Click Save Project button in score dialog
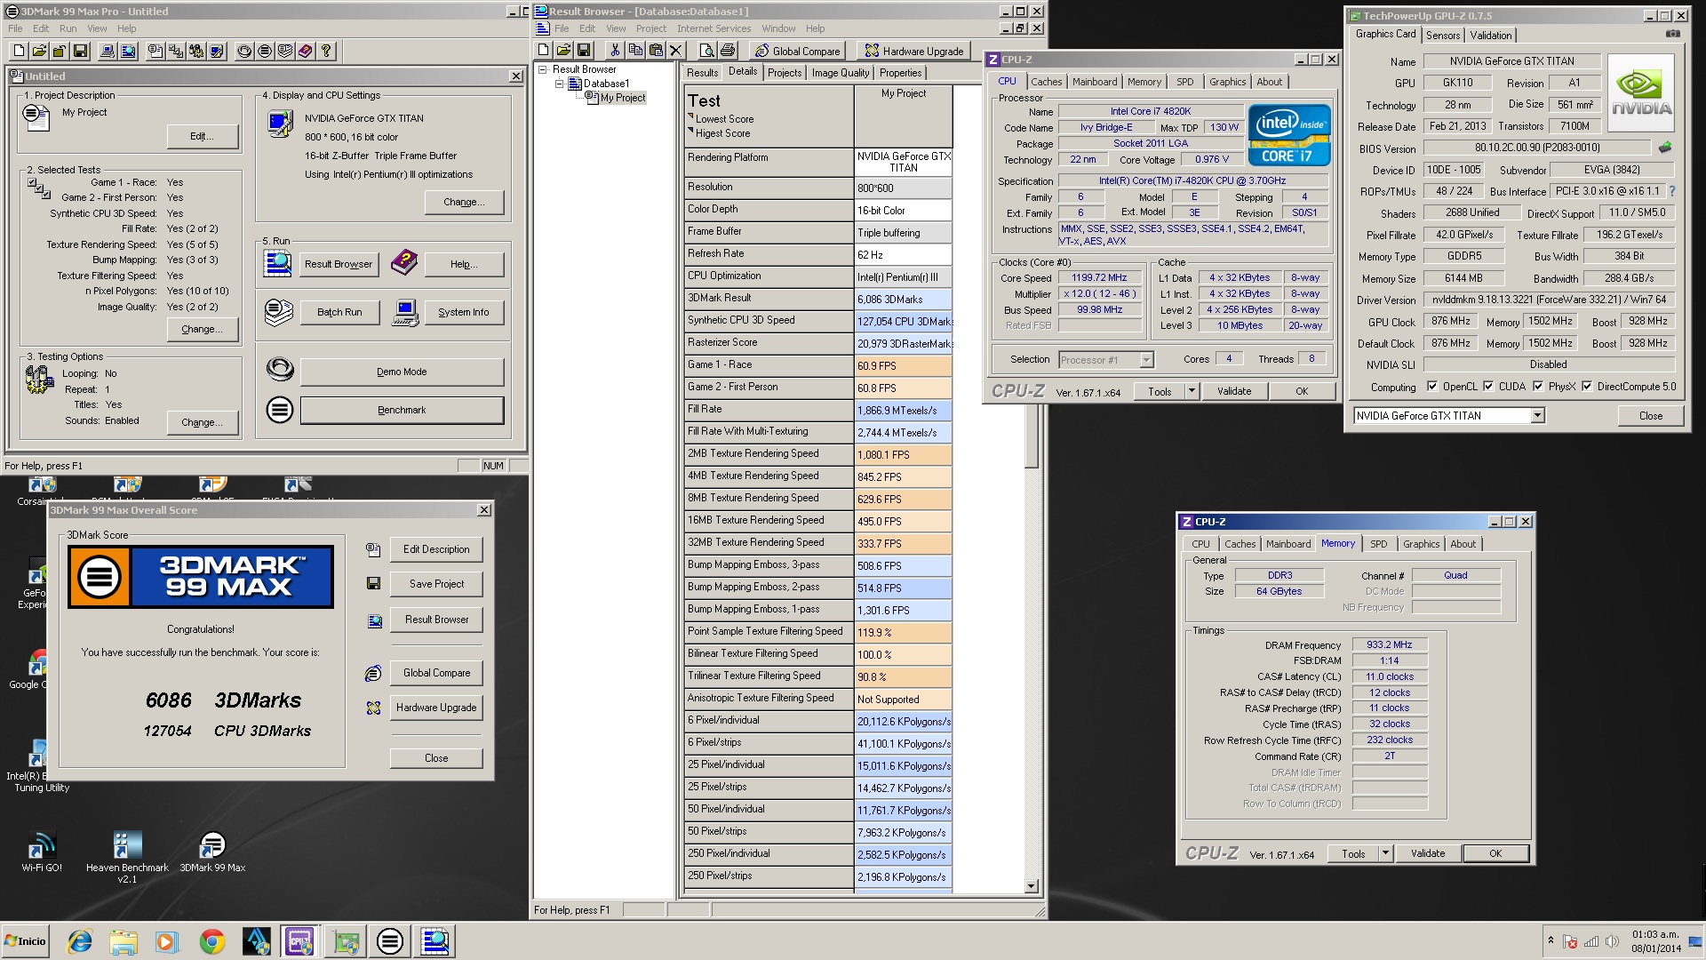 click(x=436, y=584)
